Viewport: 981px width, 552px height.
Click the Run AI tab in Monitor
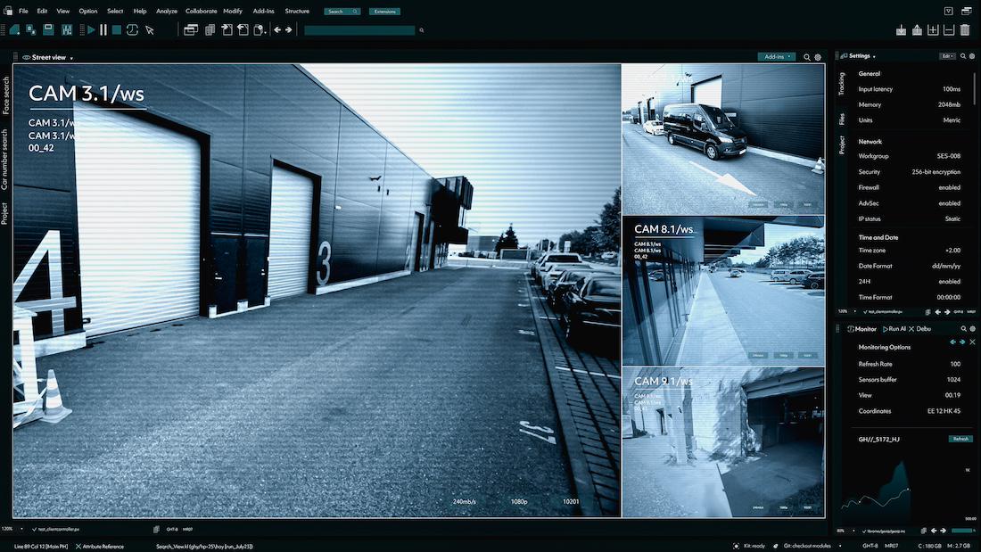pyautogui.click(x=894, y=329)
